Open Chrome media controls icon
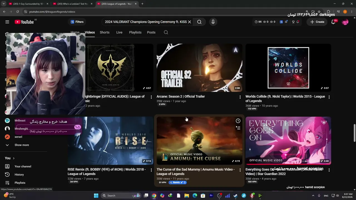Image resolution: width=356 pixels, height=200 pixels. click(338, 12)
